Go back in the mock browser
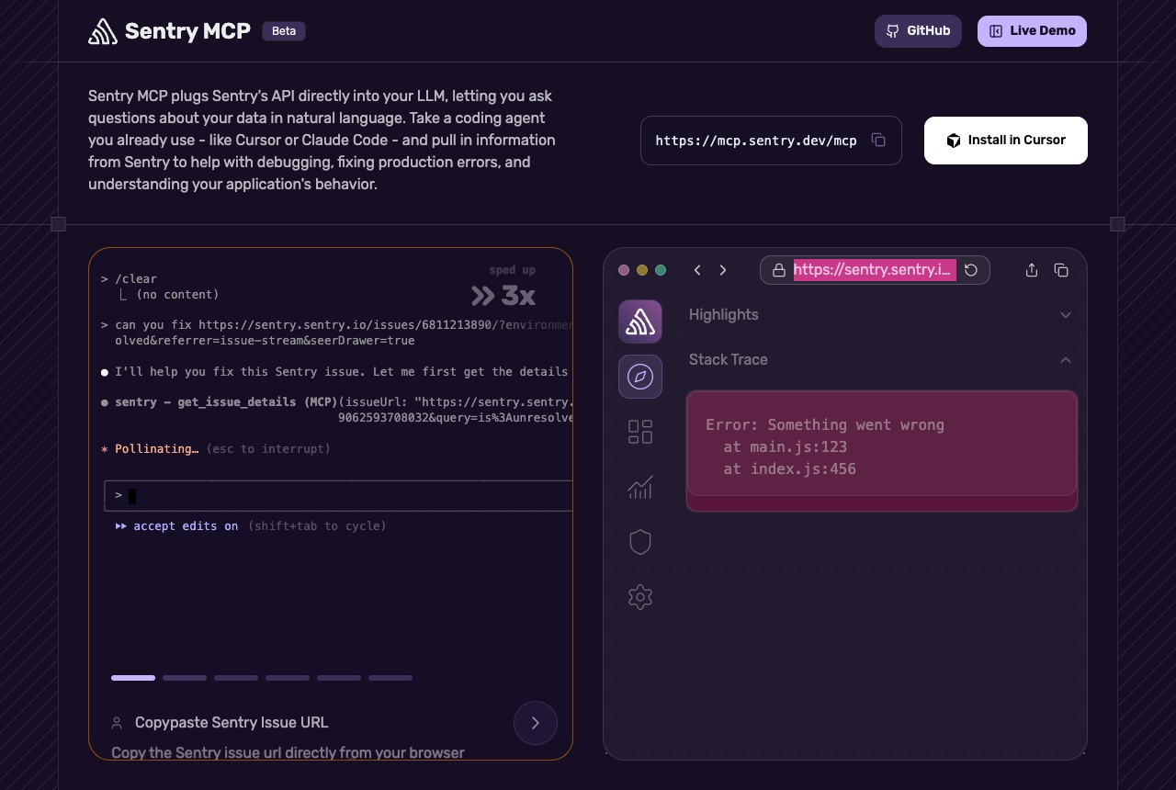 coord(697,270)
